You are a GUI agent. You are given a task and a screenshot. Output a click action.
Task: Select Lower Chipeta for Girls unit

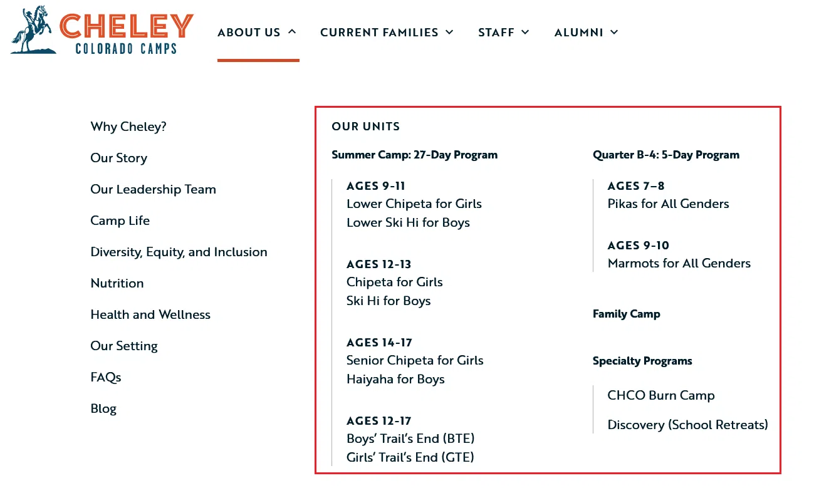coord(414,204)
